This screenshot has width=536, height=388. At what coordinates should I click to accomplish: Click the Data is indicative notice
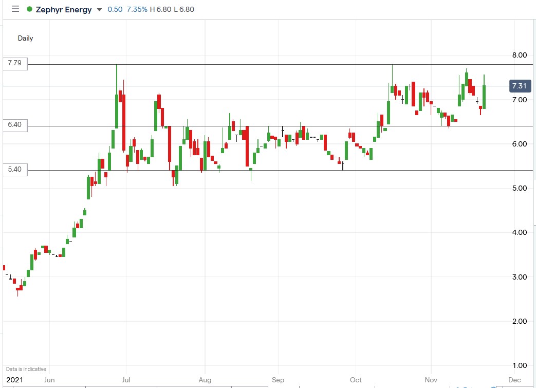click(x=26, y=369)
